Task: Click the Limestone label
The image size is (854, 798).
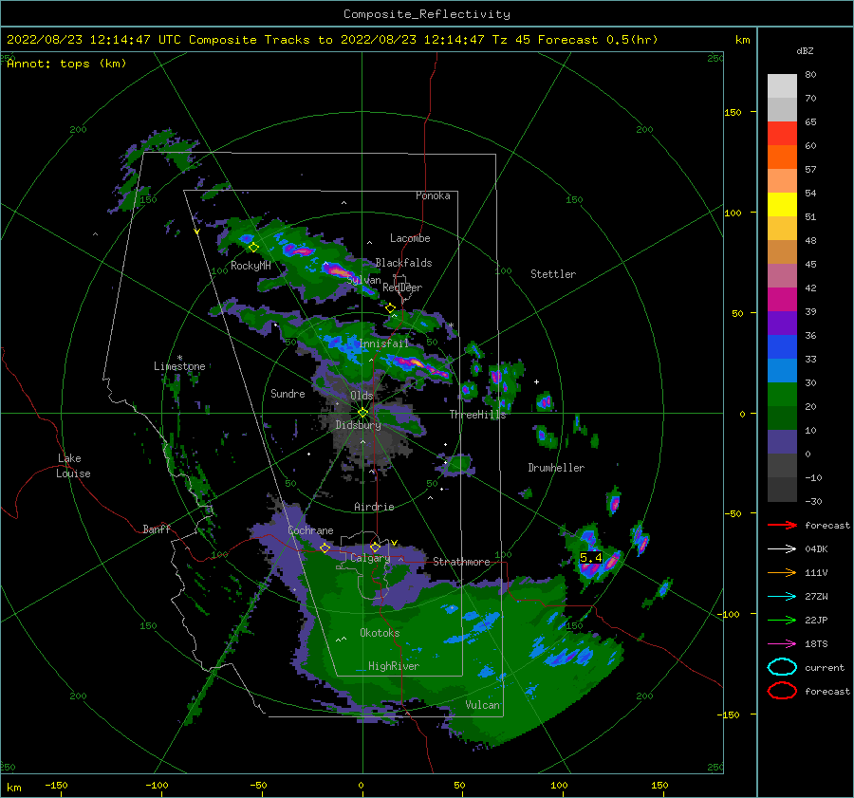Action: point(179,366)
